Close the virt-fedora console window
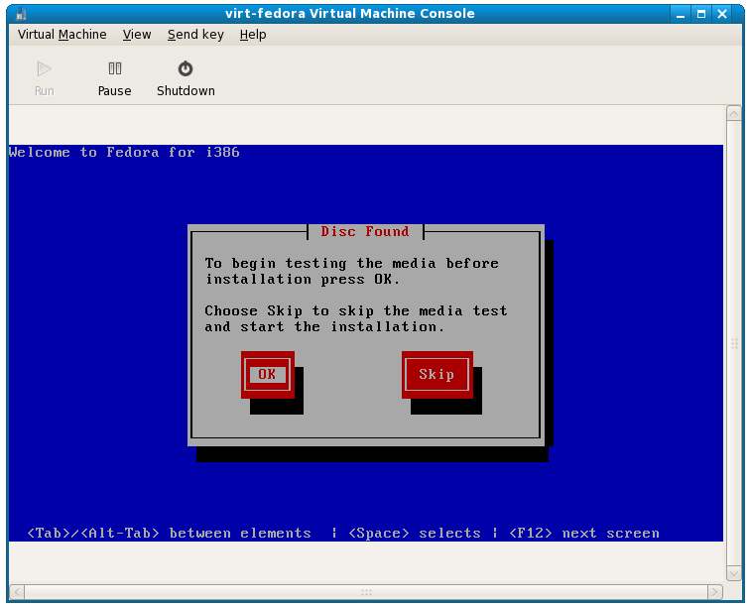 click(722, 14)
